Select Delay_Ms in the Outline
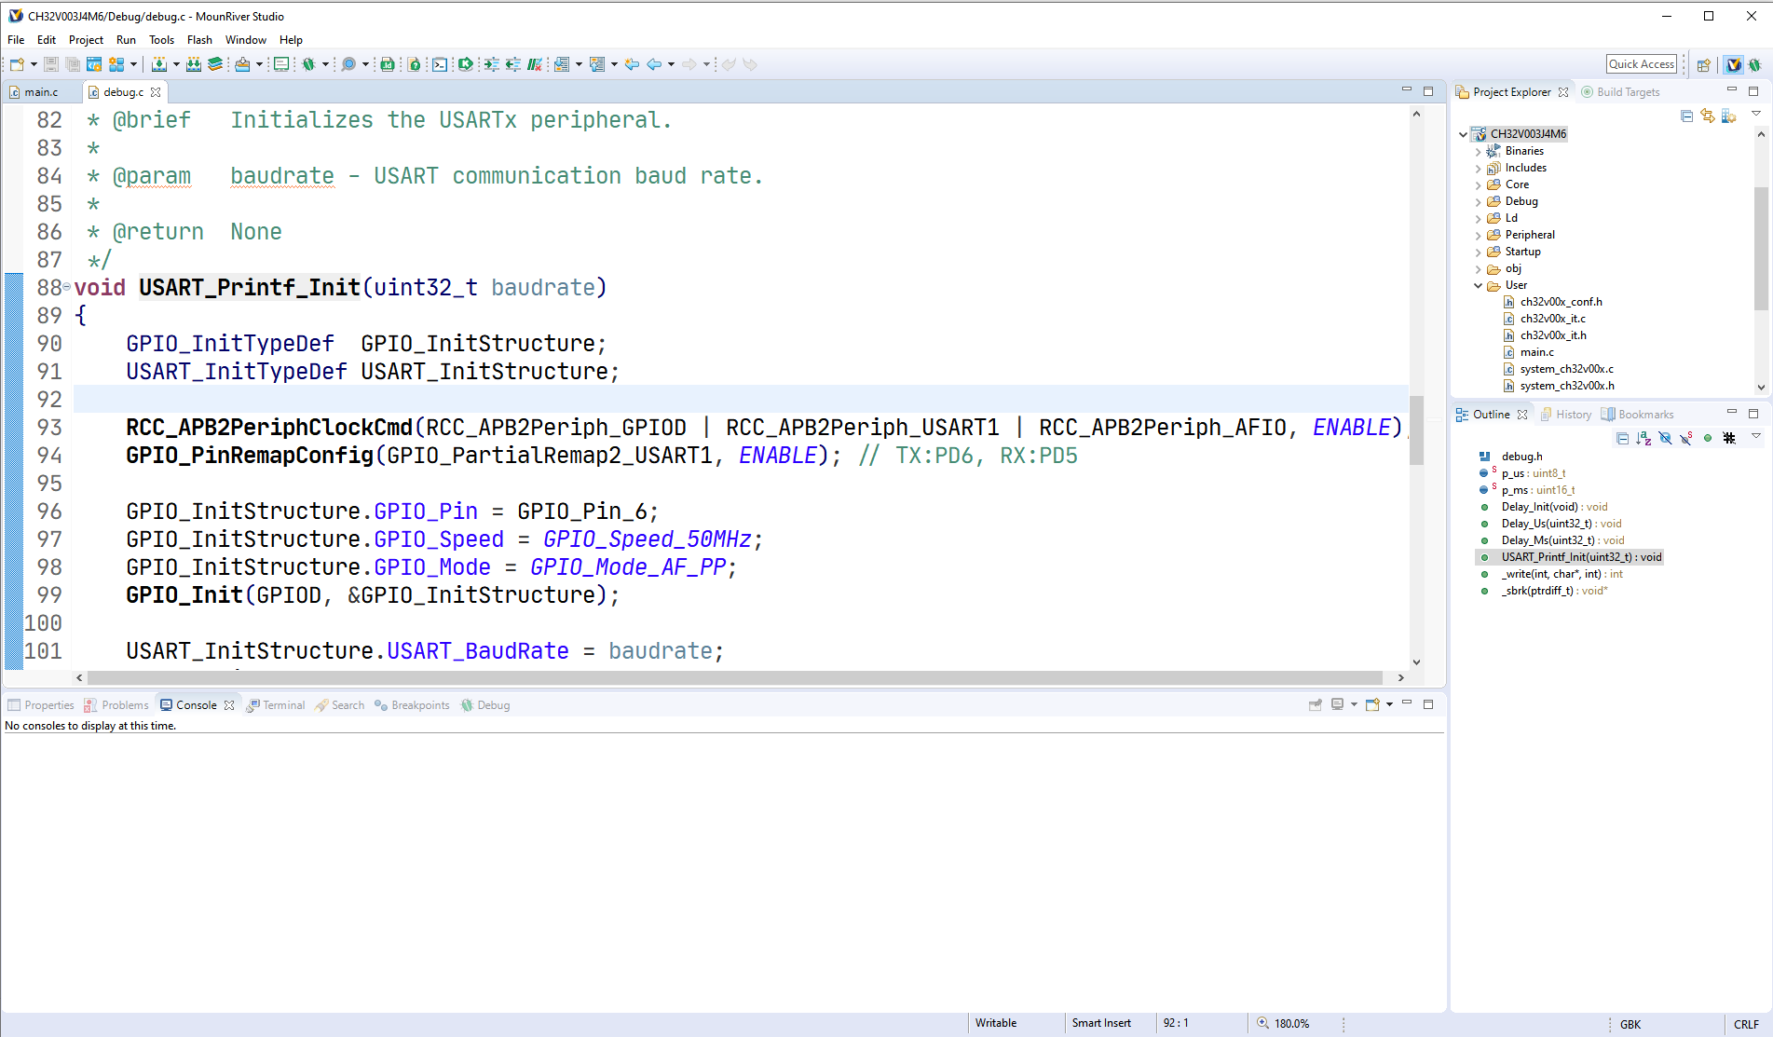 pyautogui.click(x=1562, y=540)
